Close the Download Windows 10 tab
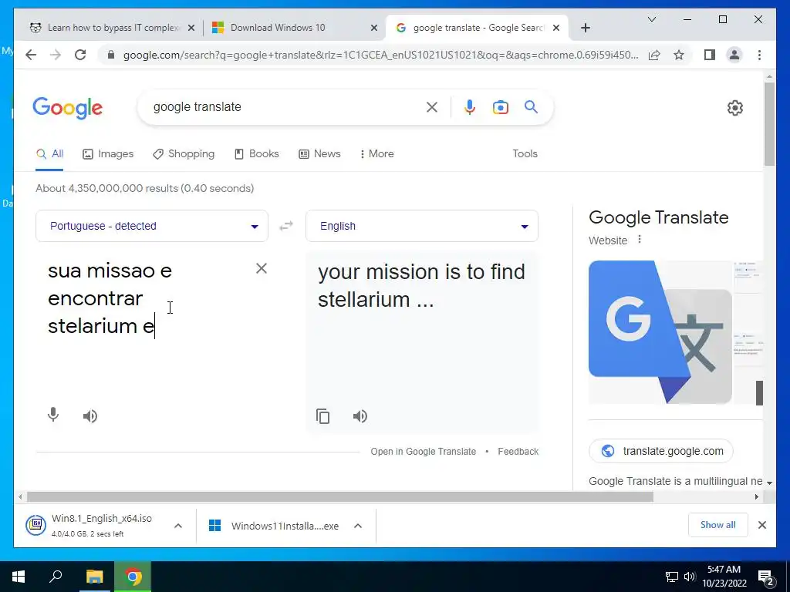 coord(374,29)
